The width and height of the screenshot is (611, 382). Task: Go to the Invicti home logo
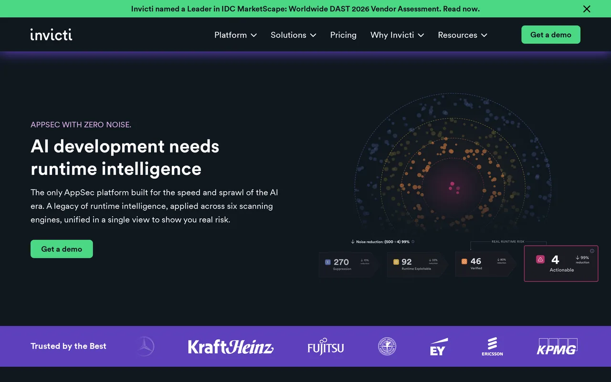(51, 35)
